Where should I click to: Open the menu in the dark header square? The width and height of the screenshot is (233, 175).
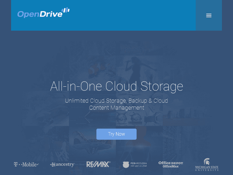209,15
